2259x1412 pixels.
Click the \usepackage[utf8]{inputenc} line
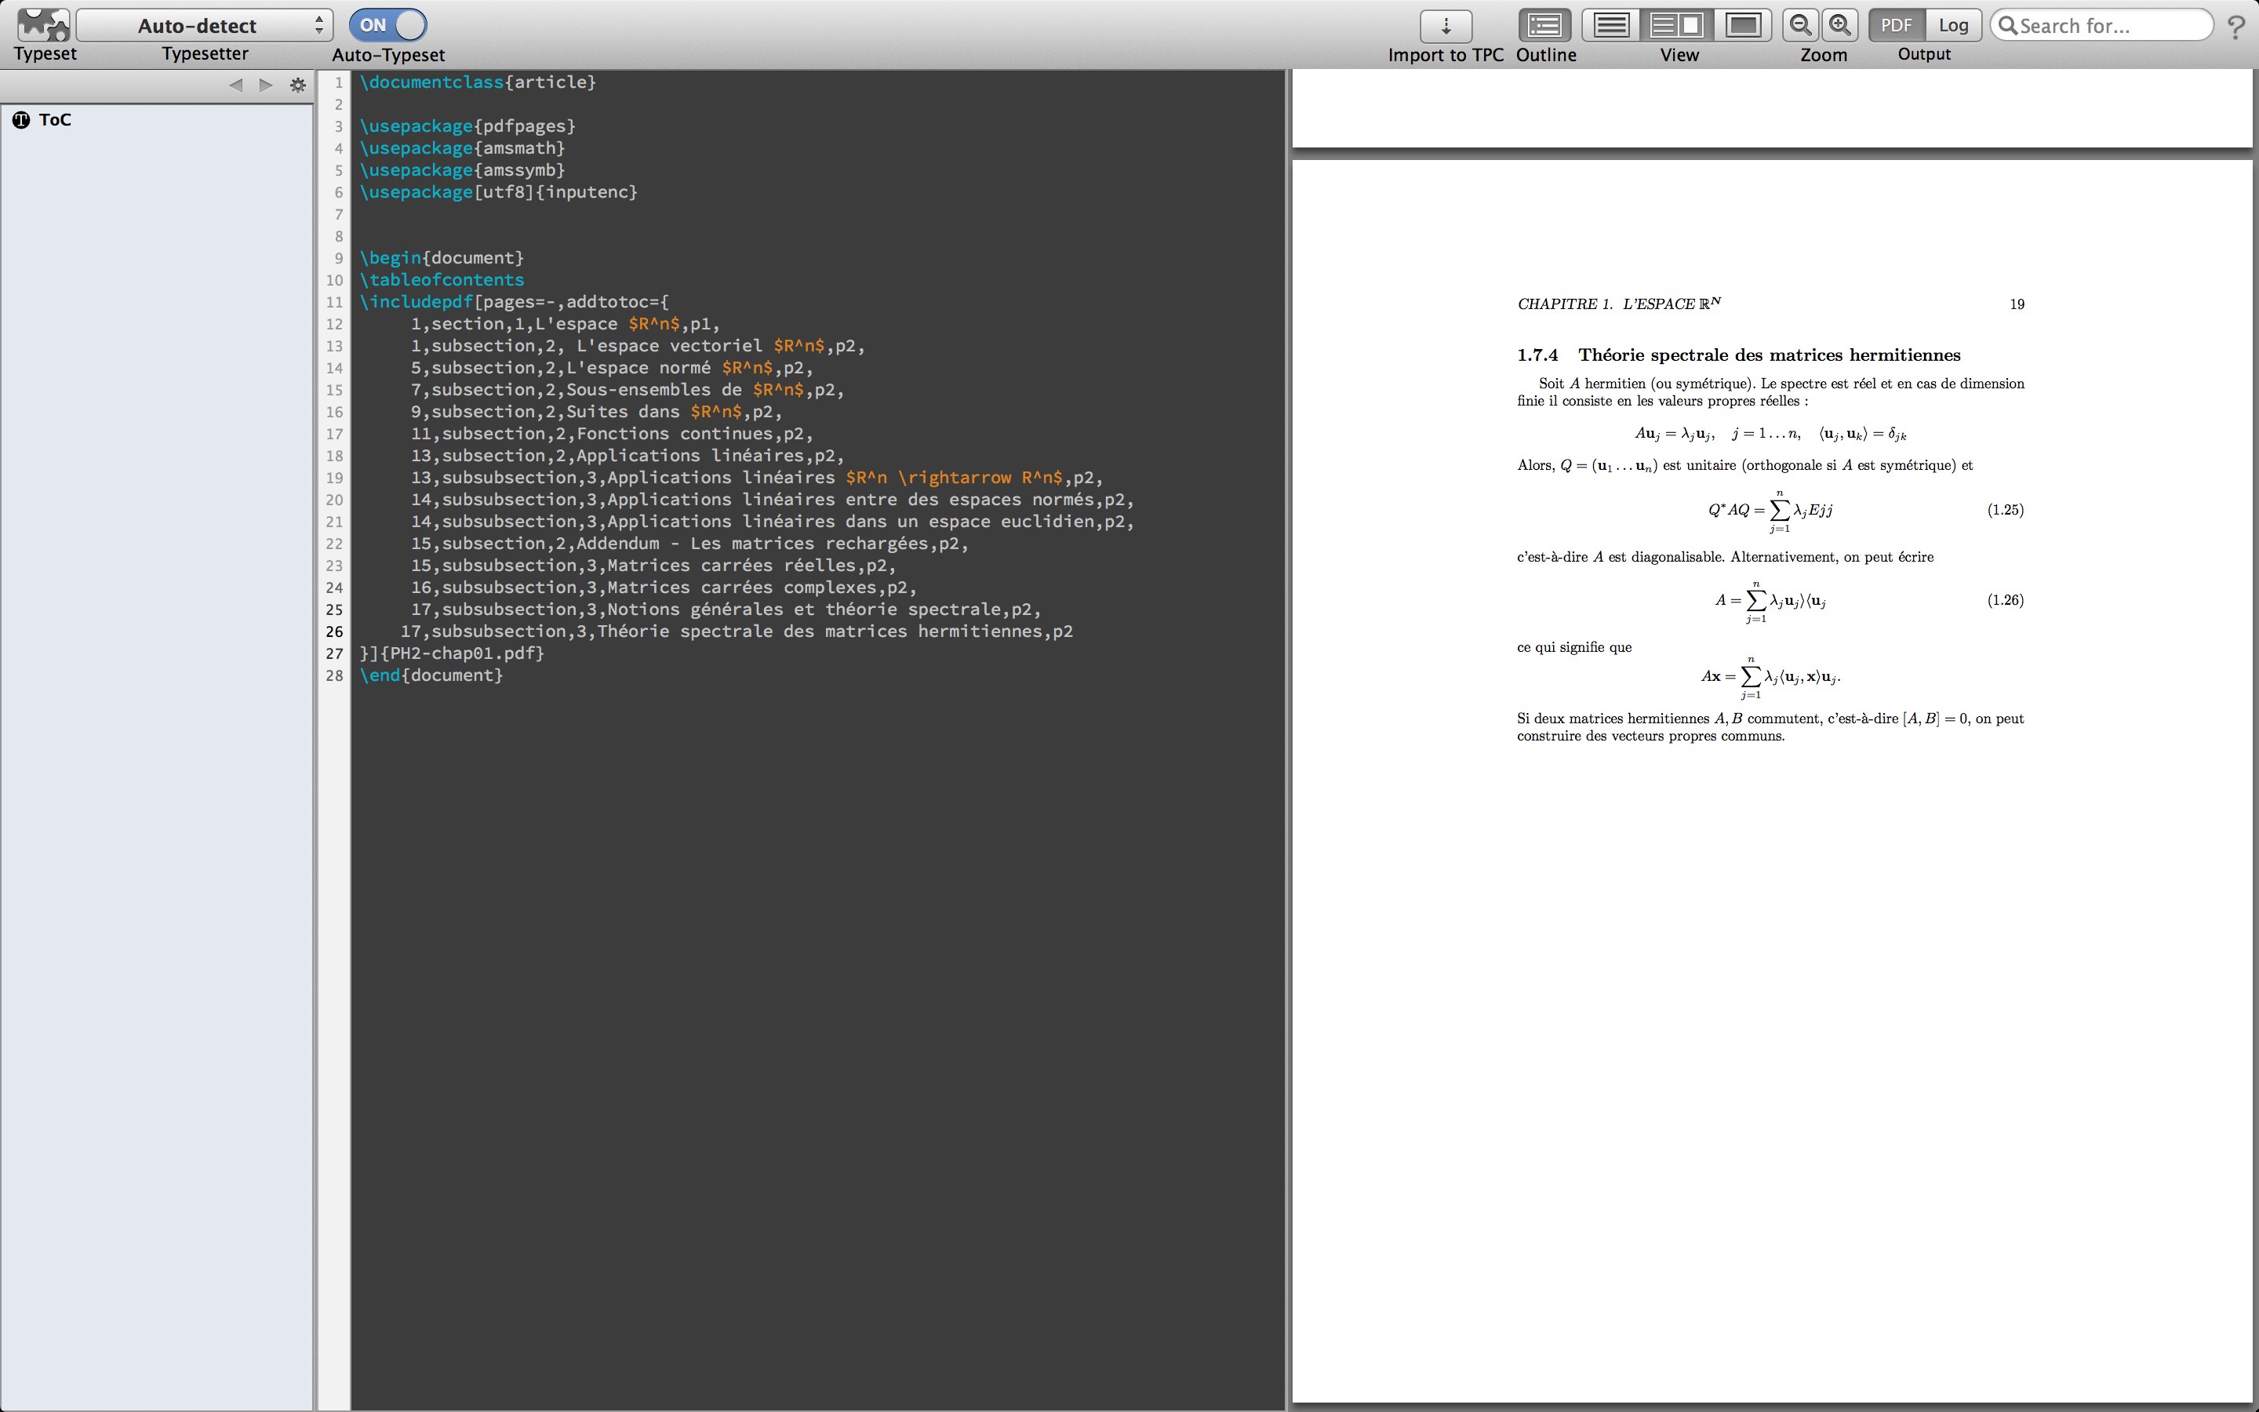tap(499, 191)
